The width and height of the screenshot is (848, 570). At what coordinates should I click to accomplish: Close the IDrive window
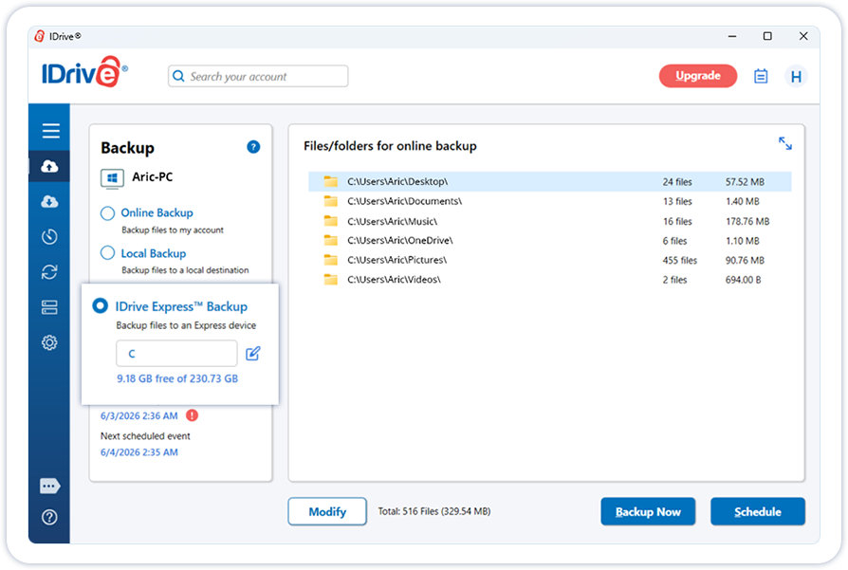coord(803,36)
